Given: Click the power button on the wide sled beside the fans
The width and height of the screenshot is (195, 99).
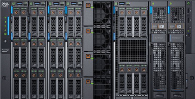Looking at the screenshot, I should [116, 4].
